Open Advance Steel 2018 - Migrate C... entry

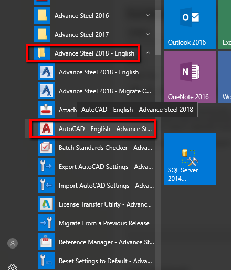105,91
